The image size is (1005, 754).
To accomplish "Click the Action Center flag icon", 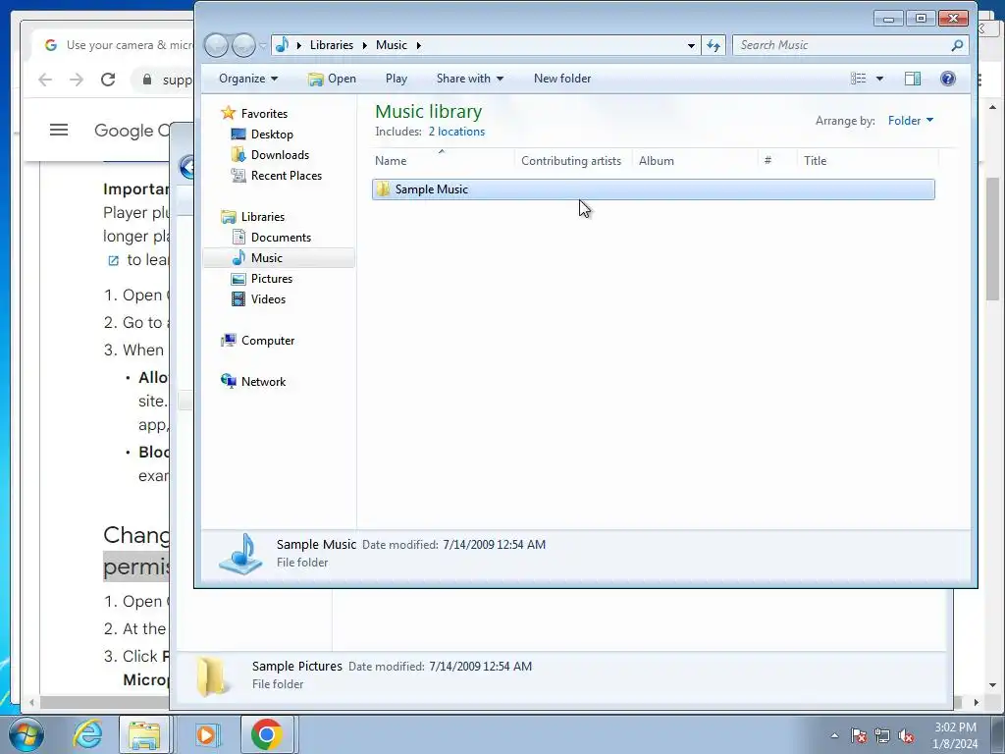I will [x=859, y=736].
